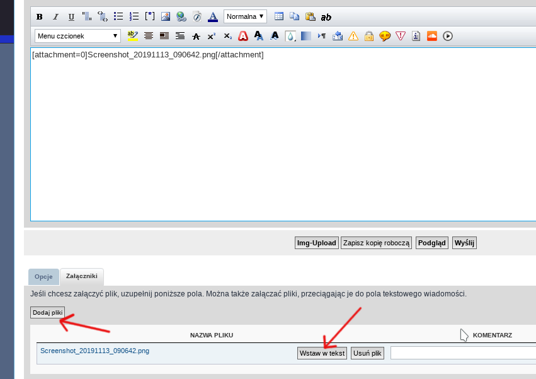Apply superscript formatting
The height and width of the screenshot is (379, 536).
pyautogui.click(x=212, y=36)
